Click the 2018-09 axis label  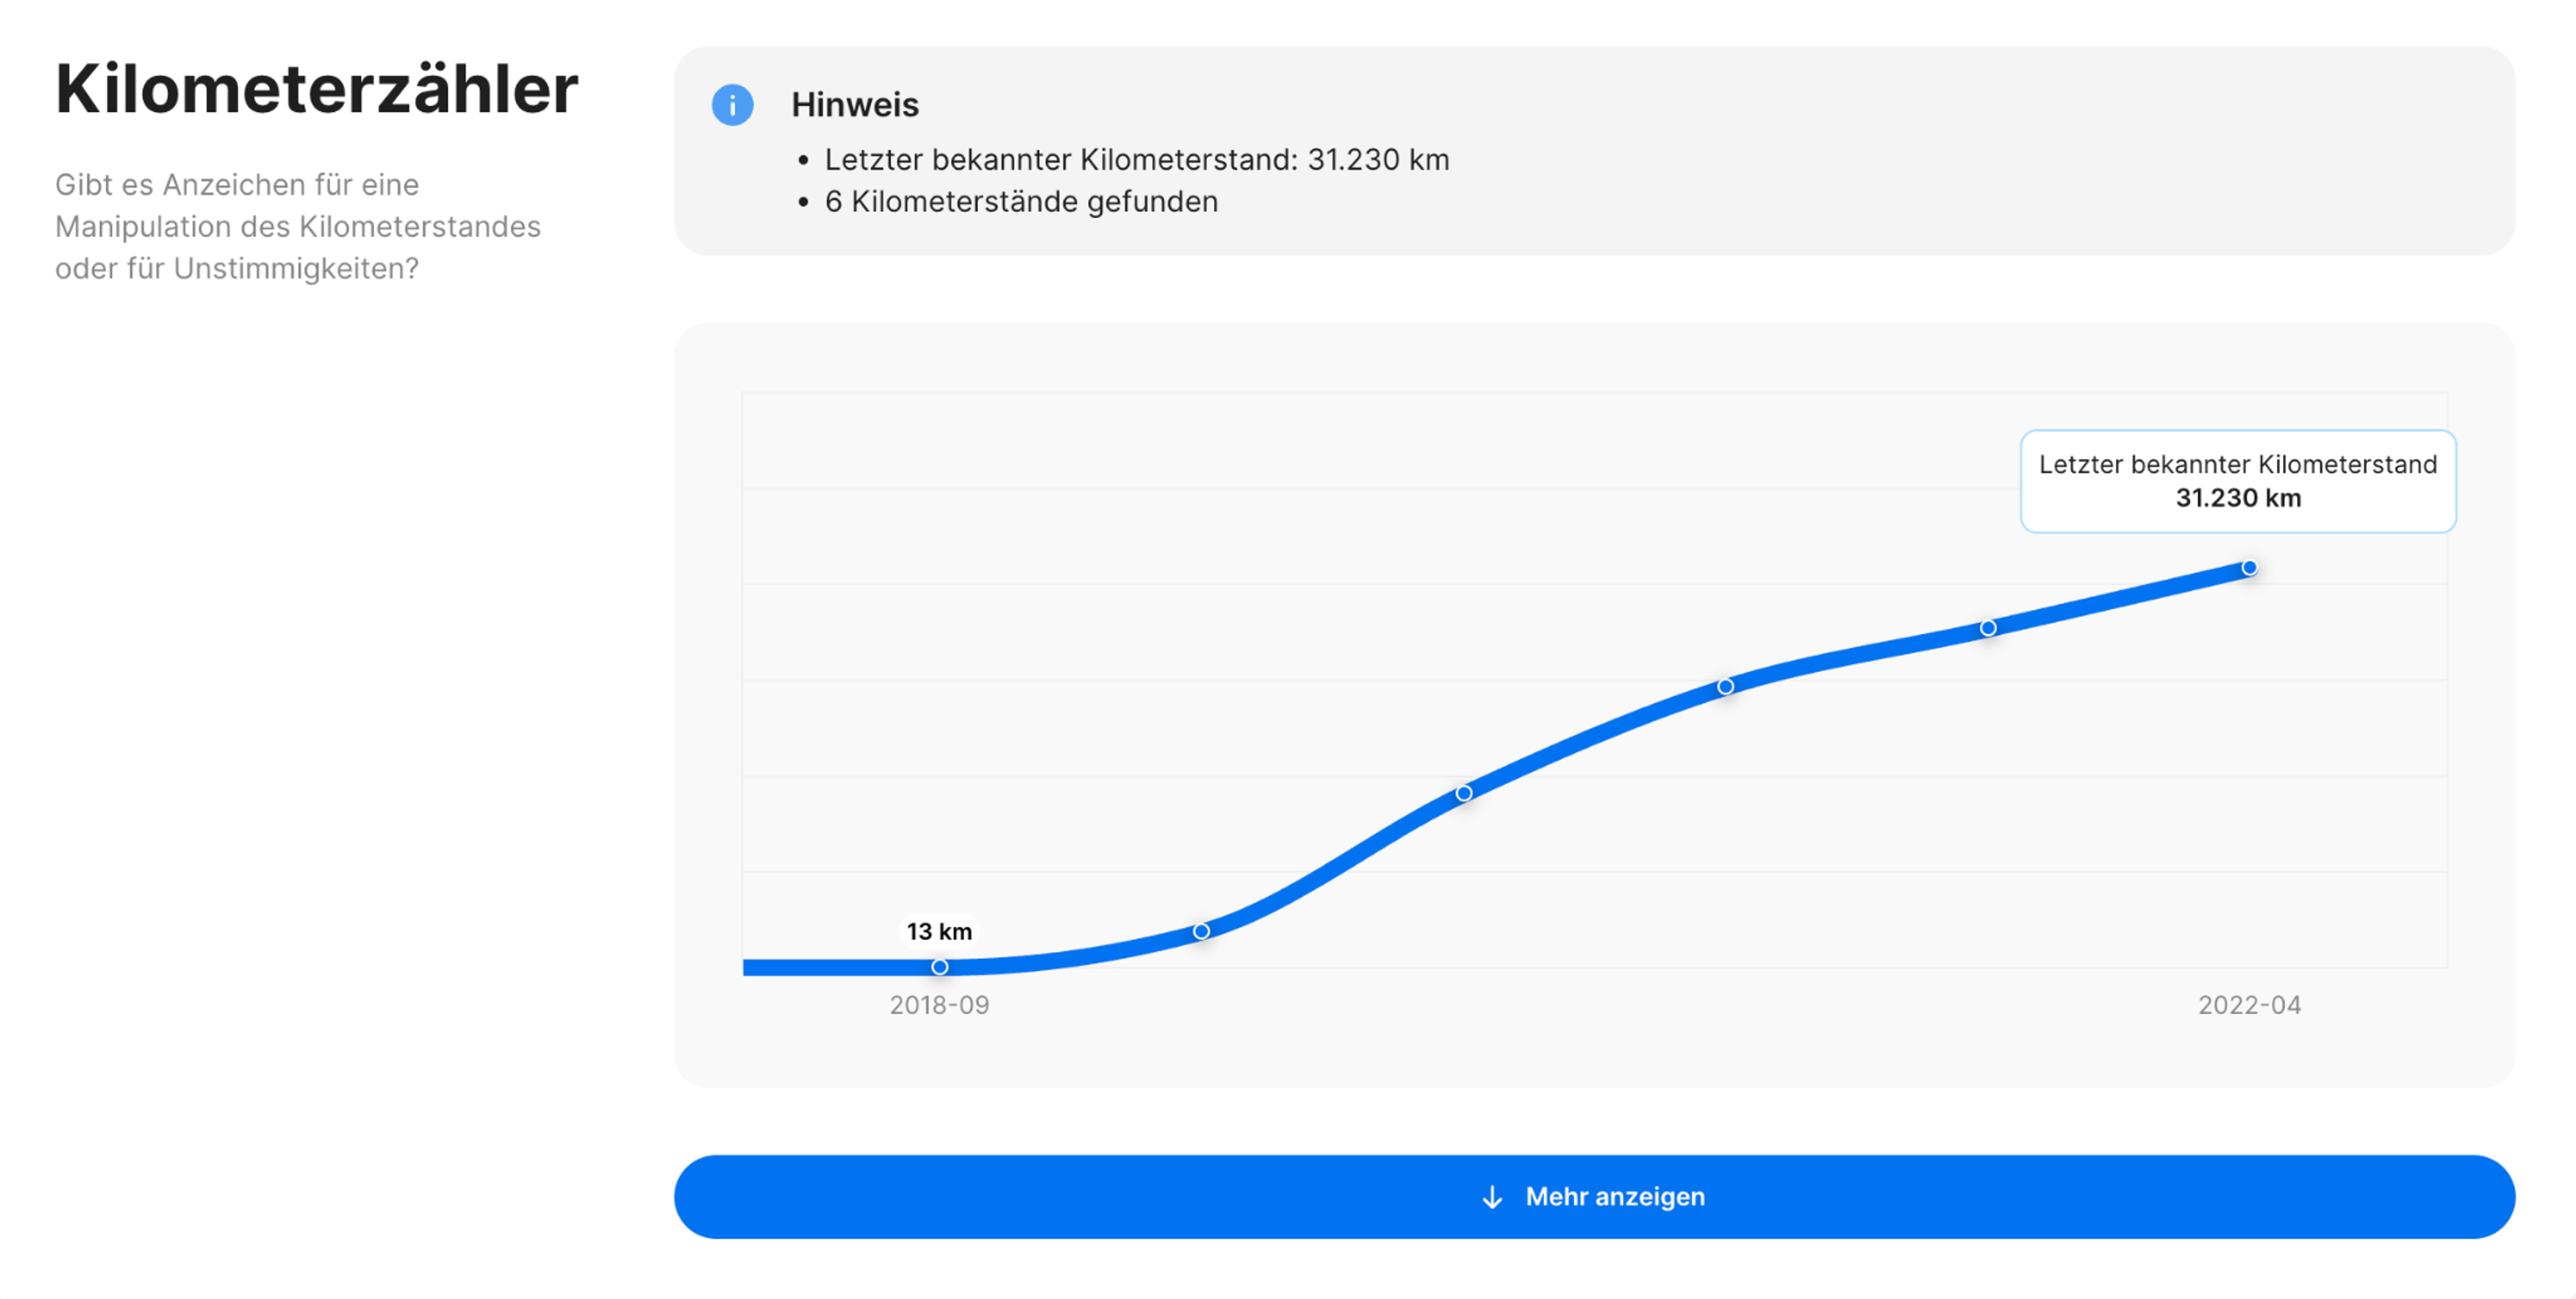pyautogui.click(x=939, y=1005)
